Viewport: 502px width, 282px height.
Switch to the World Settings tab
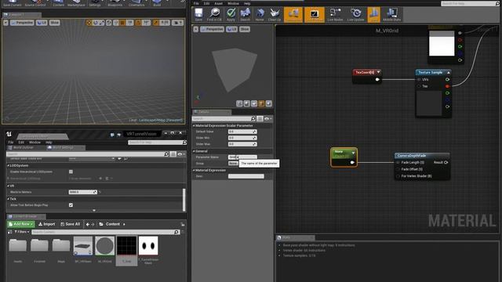click(x=64, y=148)
